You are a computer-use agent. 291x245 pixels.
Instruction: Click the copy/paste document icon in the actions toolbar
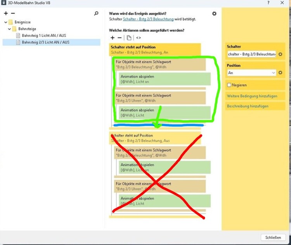(129, 38)
